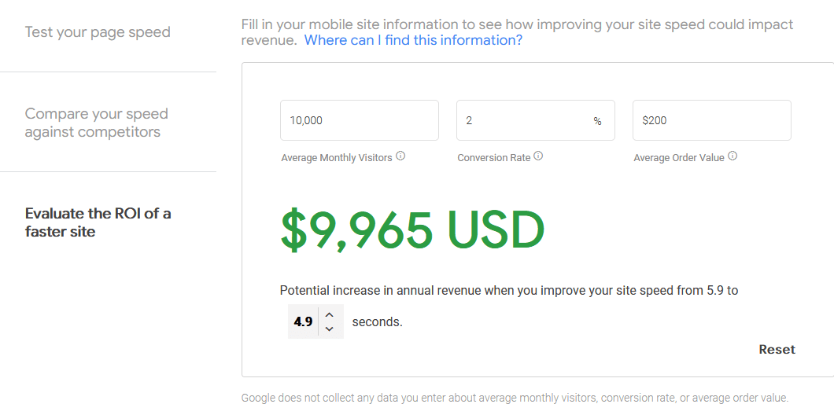
Task: Click the Google data collection disclaimer text
Action: coord(515,398)
